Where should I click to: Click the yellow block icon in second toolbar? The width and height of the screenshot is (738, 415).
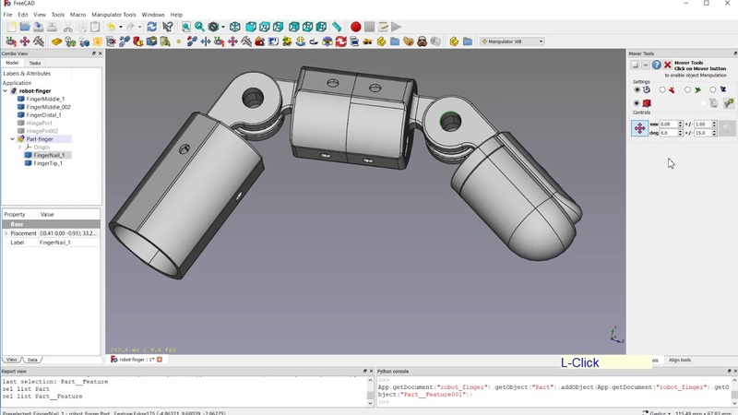coord(56,41)
